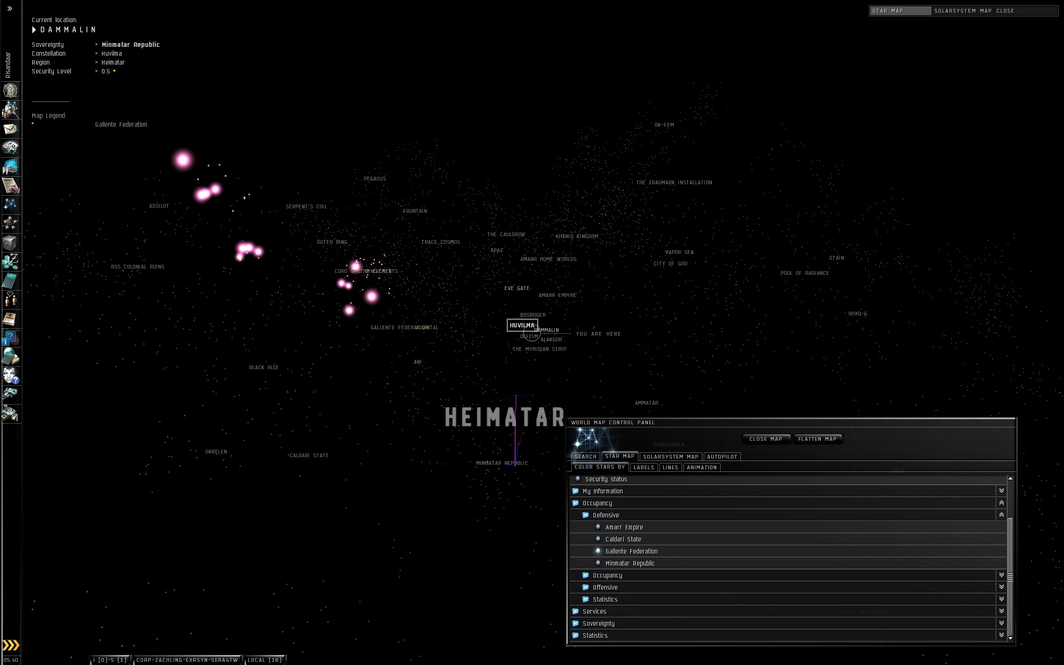
Task: Open the wallet coins icon in sidebar
Action: coord(10,262)
